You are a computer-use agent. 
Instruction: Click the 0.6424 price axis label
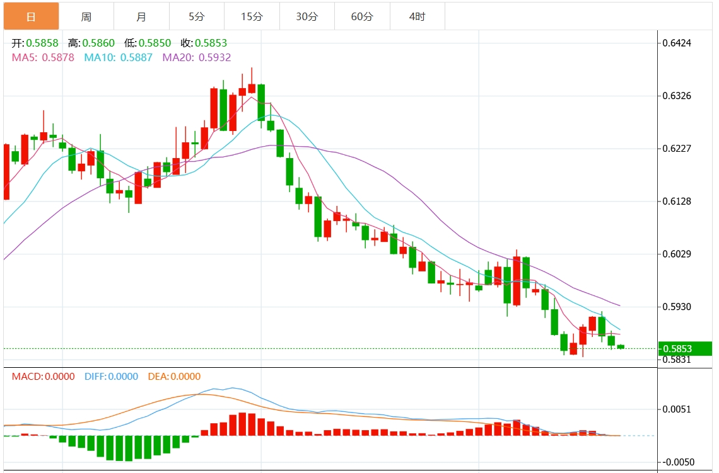click(677, 43)
